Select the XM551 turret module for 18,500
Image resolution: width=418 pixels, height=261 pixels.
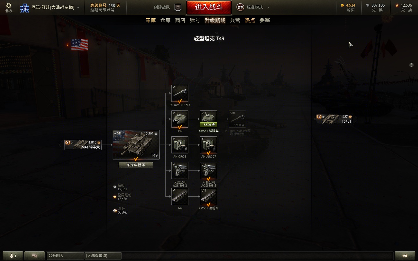coord(208,119)
